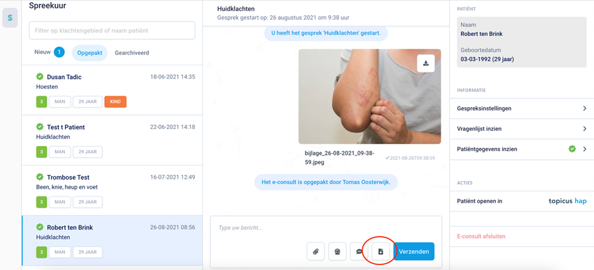Click the 29 JAAR tag on Trombose Test row
The image size is (594, 270).
[87, 202]
